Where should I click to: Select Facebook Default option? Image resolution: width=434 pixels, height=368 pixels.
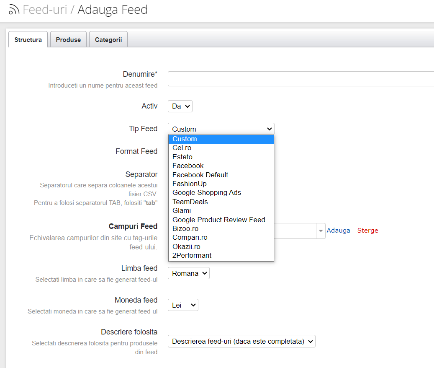click(200, 175)
